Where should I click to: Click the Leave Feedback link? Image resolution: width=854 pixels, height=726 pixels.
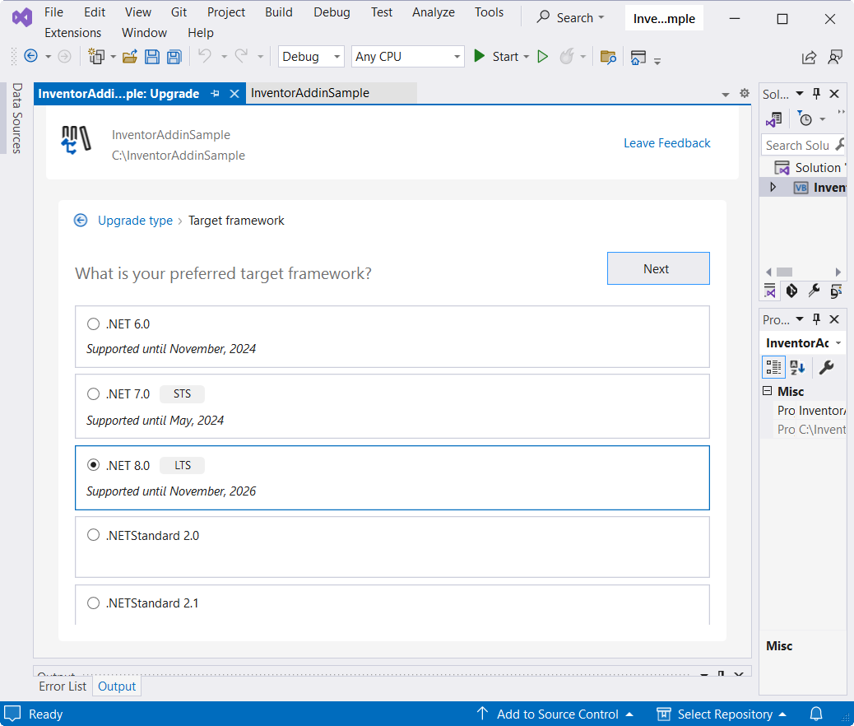click(x=666, y=142)
